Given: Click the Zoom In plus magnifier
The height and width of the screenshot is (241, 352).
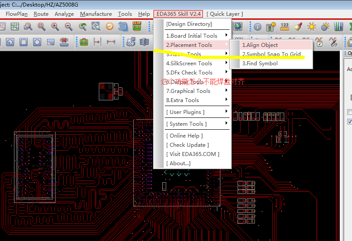Looking at the screenshot, I should (x=55, y=27).
